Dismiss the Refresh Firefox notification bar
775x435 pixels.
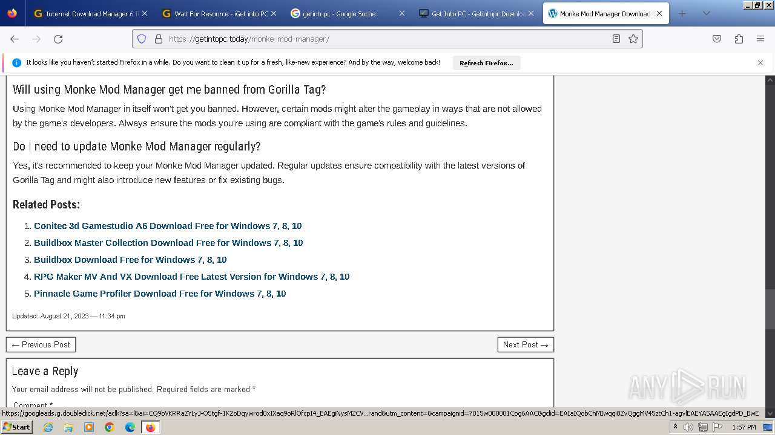point(760,63)
